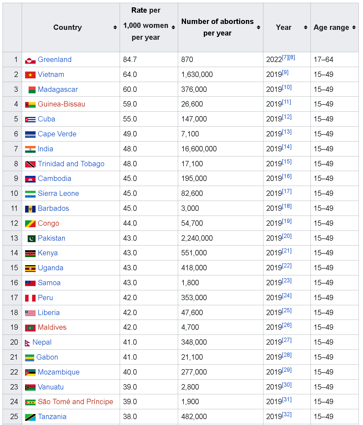Click the Gabon flag icon
This screenshot has height=425, width=363.
click(29, 358)
